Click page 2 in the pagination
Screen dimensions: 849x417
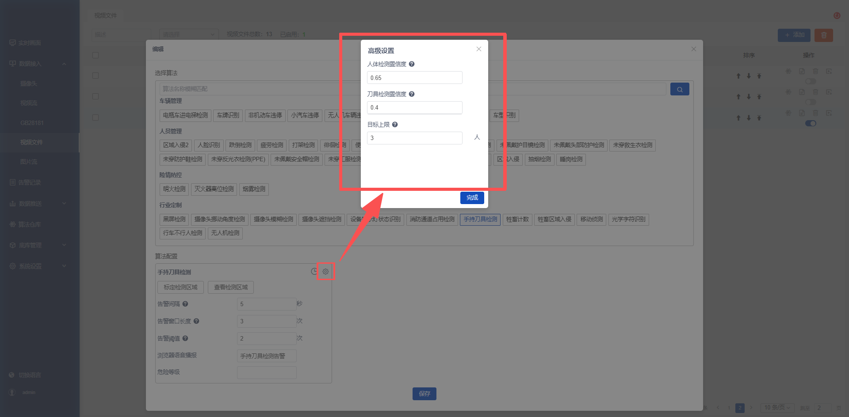coord(740,408)
